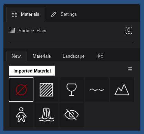The width and height of the screenshot is (144, 134).
Task: Click the Surface: Floor label
Action: [x=33, y=31]
